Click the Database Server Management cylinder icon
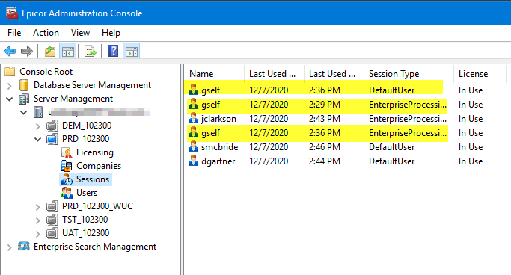The height and width of the screenshot is (275, 511). tap(24, 85)
